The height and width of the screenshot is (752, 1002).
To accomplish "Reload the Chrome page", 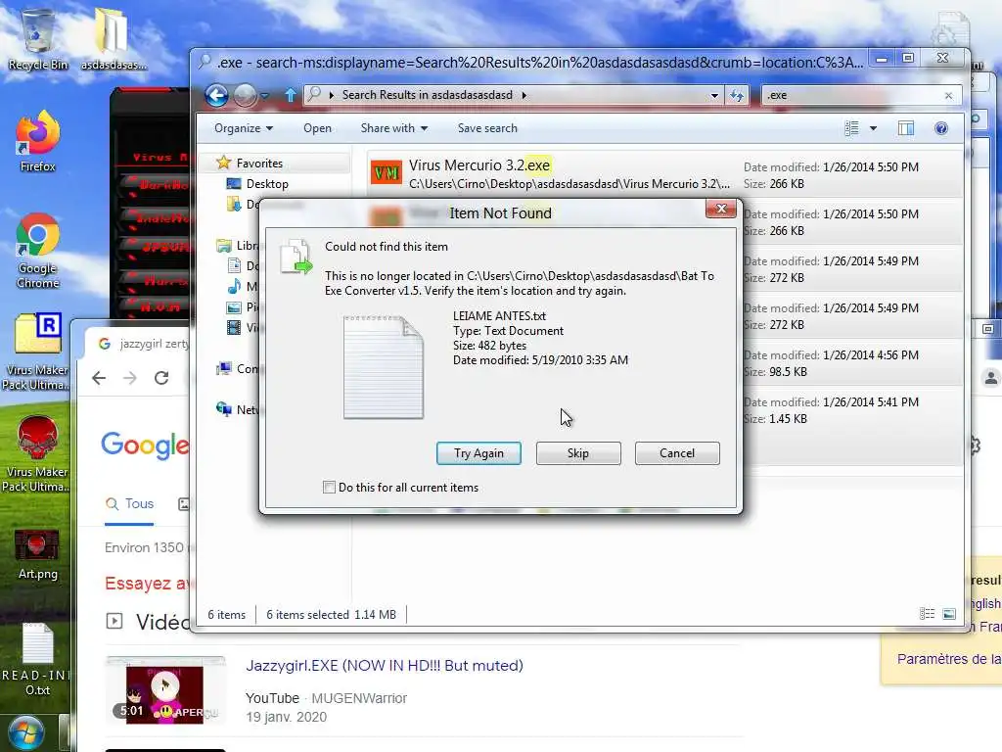I will 161,378.
